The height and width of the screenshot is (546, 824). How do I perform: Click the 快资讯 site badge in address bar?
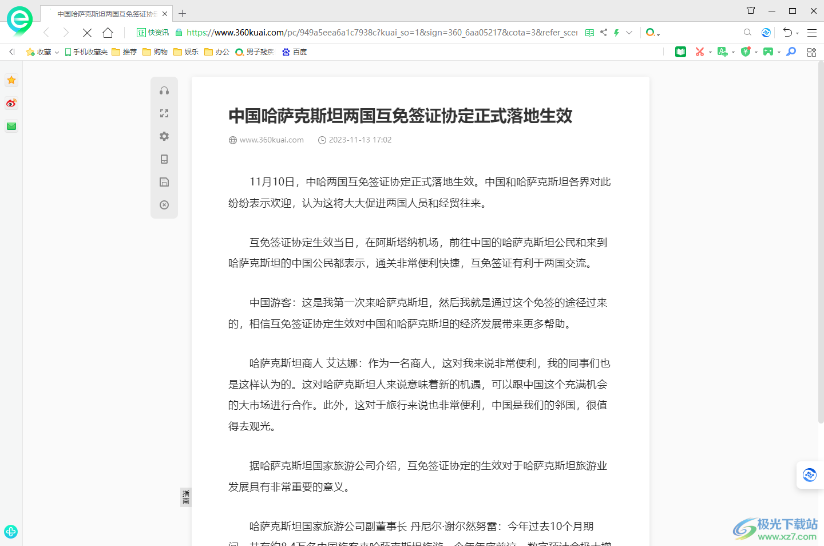pyautogui.click(x=153, y=33)
